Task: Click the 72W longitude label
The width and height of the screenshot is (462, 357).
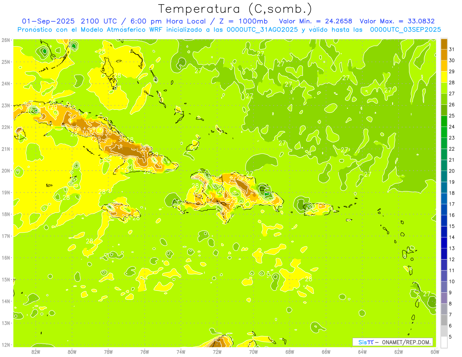Action: point(217,352)
